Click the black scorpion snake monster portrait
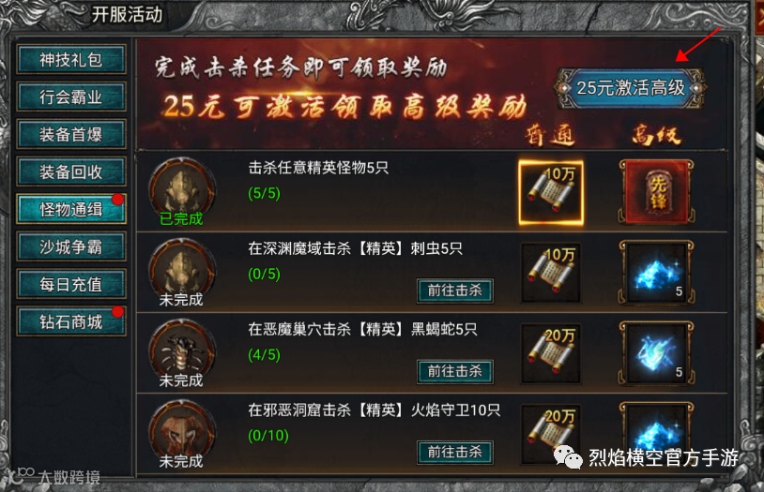 point(182,351)
